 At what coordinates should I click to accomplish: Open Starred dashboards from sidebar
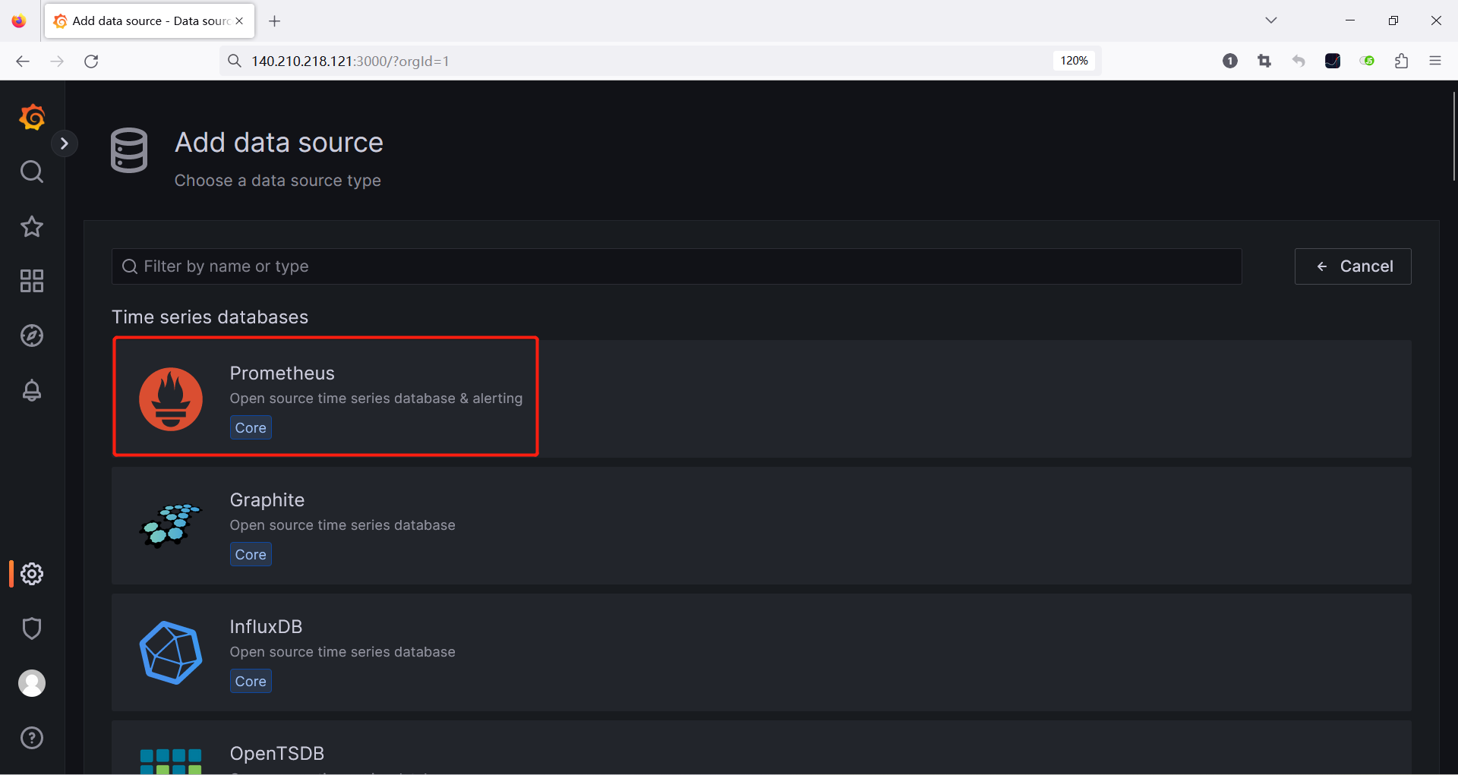point(32,226)
